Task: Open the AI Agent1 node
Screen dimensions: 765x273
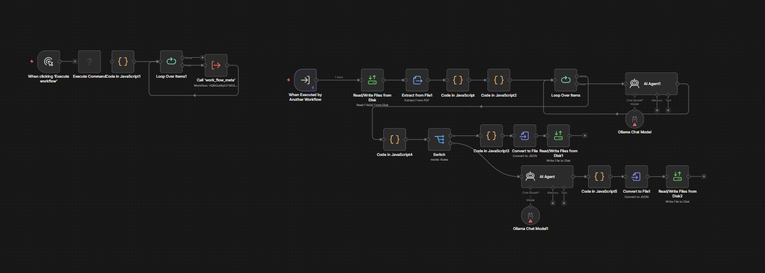Action: 651,83
